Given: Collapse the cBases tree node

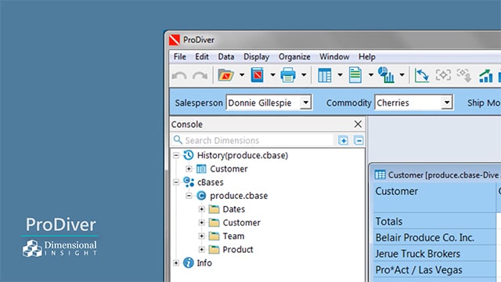Looking at the screenshot, I should pos(176,183).
